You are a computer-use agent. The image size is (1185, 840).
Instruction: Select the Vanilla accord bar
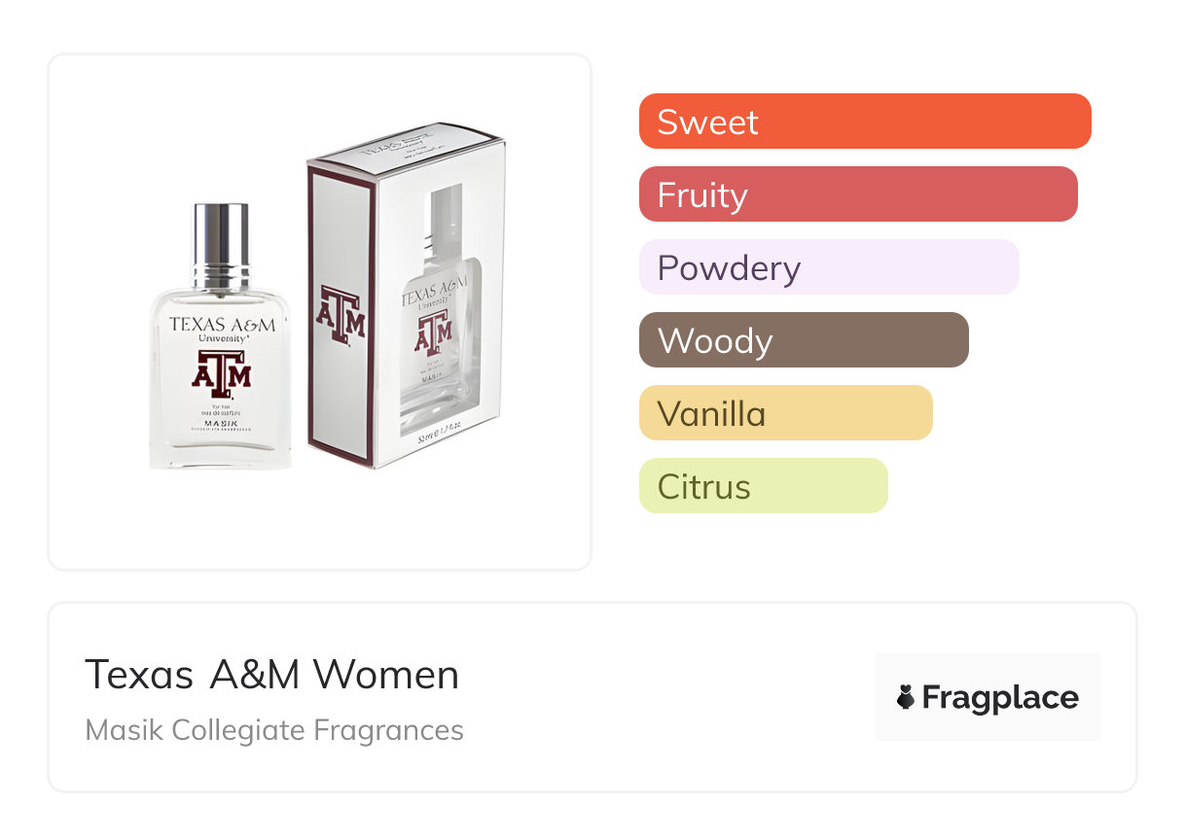[x=785, y=413]
